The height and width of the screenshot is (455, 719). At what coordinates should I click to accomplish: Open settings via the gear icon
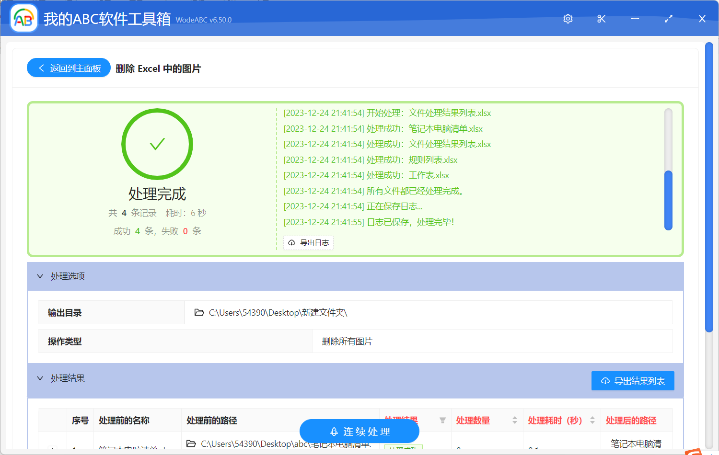[568, 19]
